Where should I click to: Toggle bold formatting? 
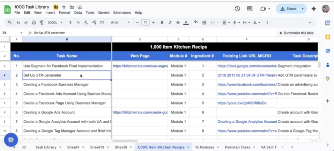(x=162, y=23)
